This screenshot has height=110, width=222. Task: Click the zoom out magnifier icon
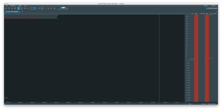pos(12,8)
